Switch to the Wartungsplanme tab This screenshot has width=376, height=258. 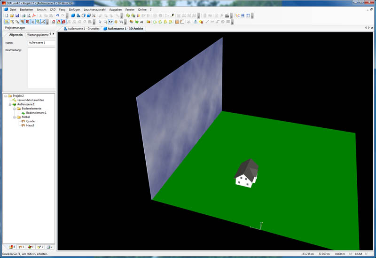(38, 35)
